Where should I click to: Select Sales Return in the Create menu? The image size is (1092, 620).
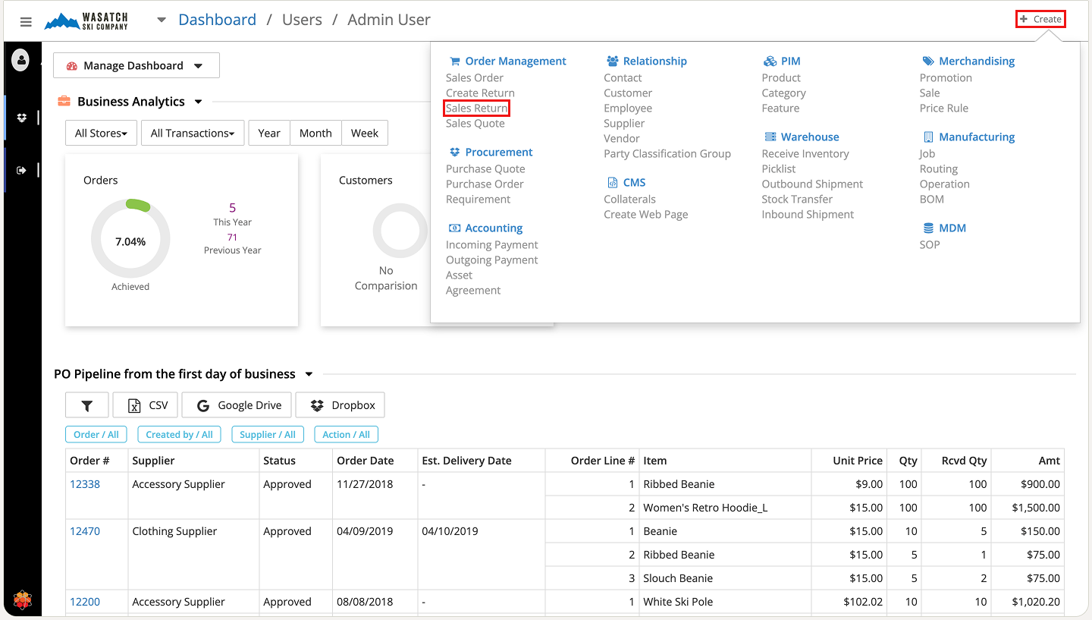click(x=476, y=108)
